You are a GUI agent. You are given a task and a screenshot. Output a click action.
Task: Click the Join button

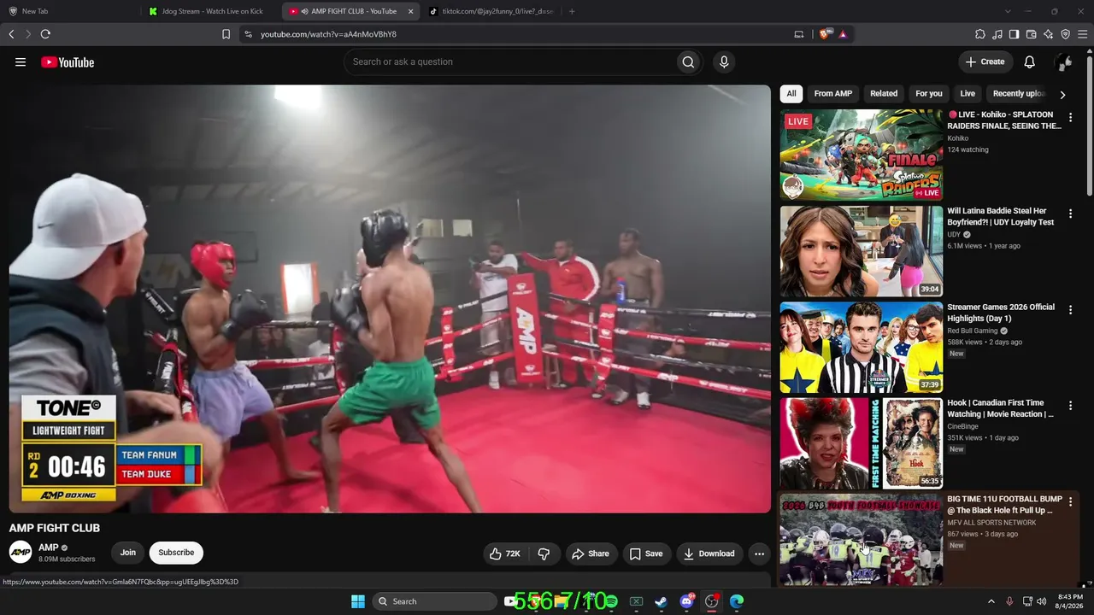tap(128, 553)
